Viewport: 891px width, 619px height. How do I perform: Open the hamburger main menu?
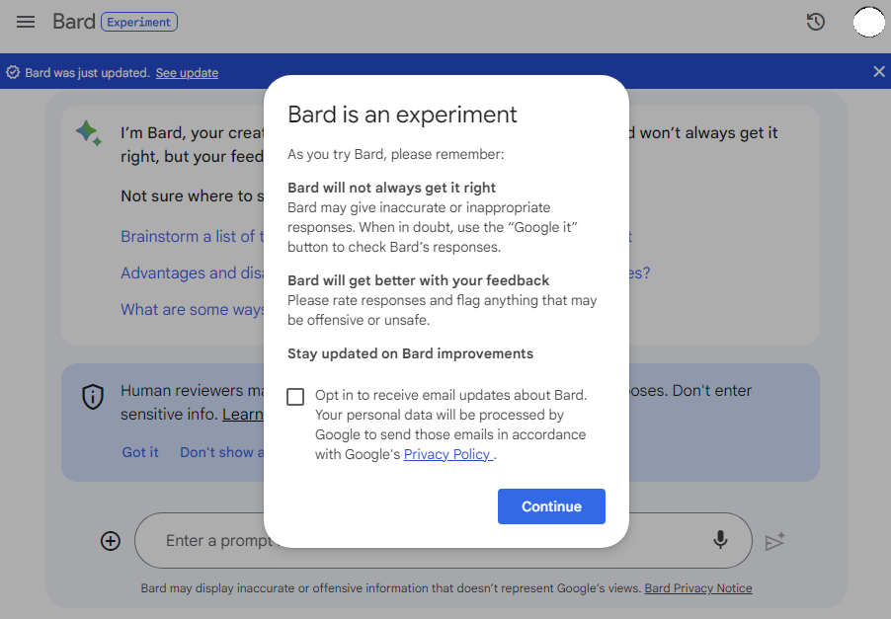pyautogui.click(x=26, y=22)
